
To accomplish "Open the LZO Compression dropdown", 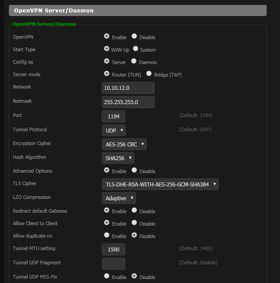I will click(119, 198).
